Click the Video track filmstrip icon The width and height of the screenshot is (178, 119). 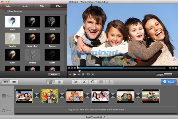pyautogui.click(x=4, y=96)
